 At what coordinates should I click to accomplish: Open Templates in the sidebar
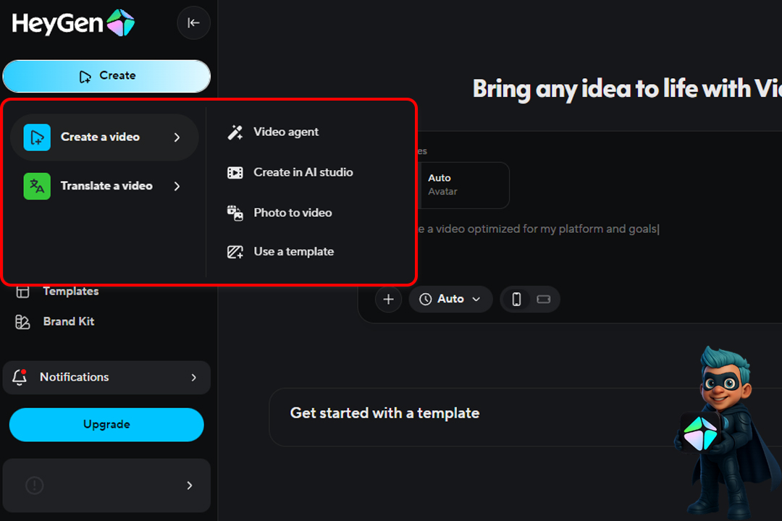pyautogui.click(x=70, y=292)
